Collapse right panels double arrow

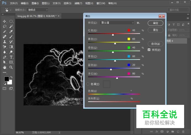(188, 14)
